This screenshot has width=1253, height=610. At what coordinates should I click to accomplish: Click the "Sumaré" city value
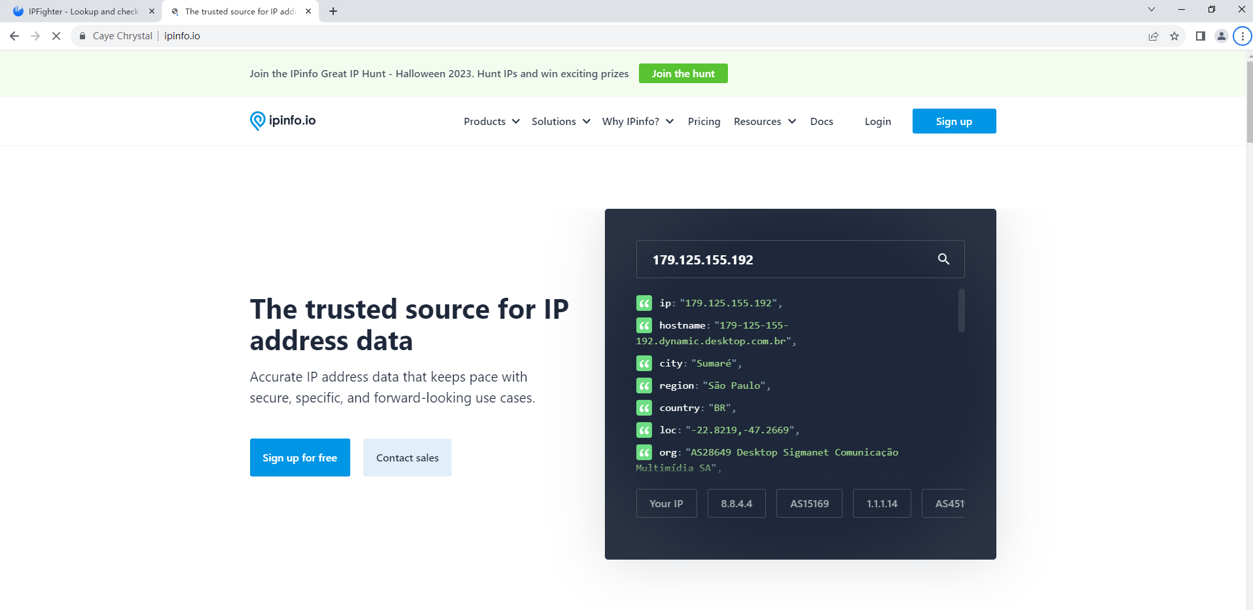click(714, 363)
